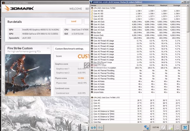
Task: Click the SystemInfo v4.41.563 value
Action: click(x=26, y=38)
